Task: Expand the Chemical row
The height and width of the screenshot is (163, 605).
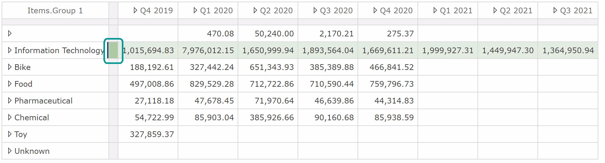Action: click(10, 117)
